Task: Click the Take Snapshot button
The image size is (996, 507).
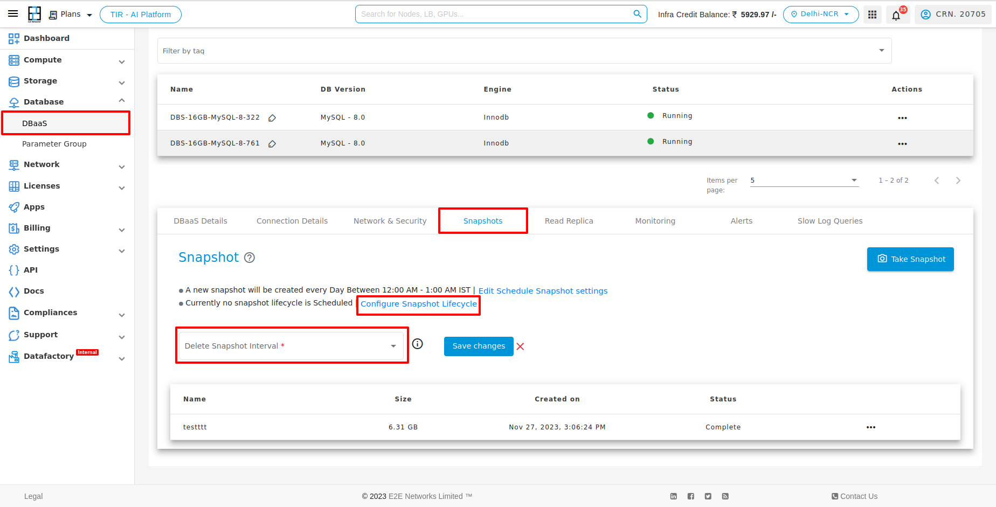Action: click(x=910, y=259)
